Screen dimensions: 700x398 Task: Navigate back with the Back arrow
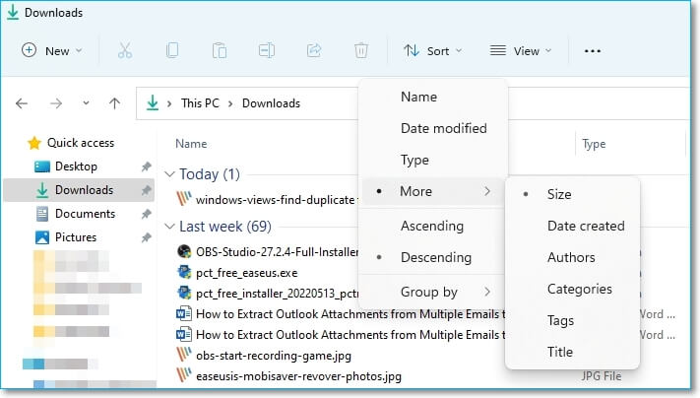(22, 103)
